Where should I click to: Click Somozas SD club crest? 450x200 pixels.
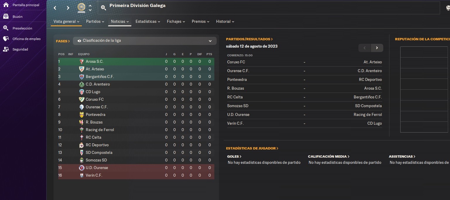point(82,160)
